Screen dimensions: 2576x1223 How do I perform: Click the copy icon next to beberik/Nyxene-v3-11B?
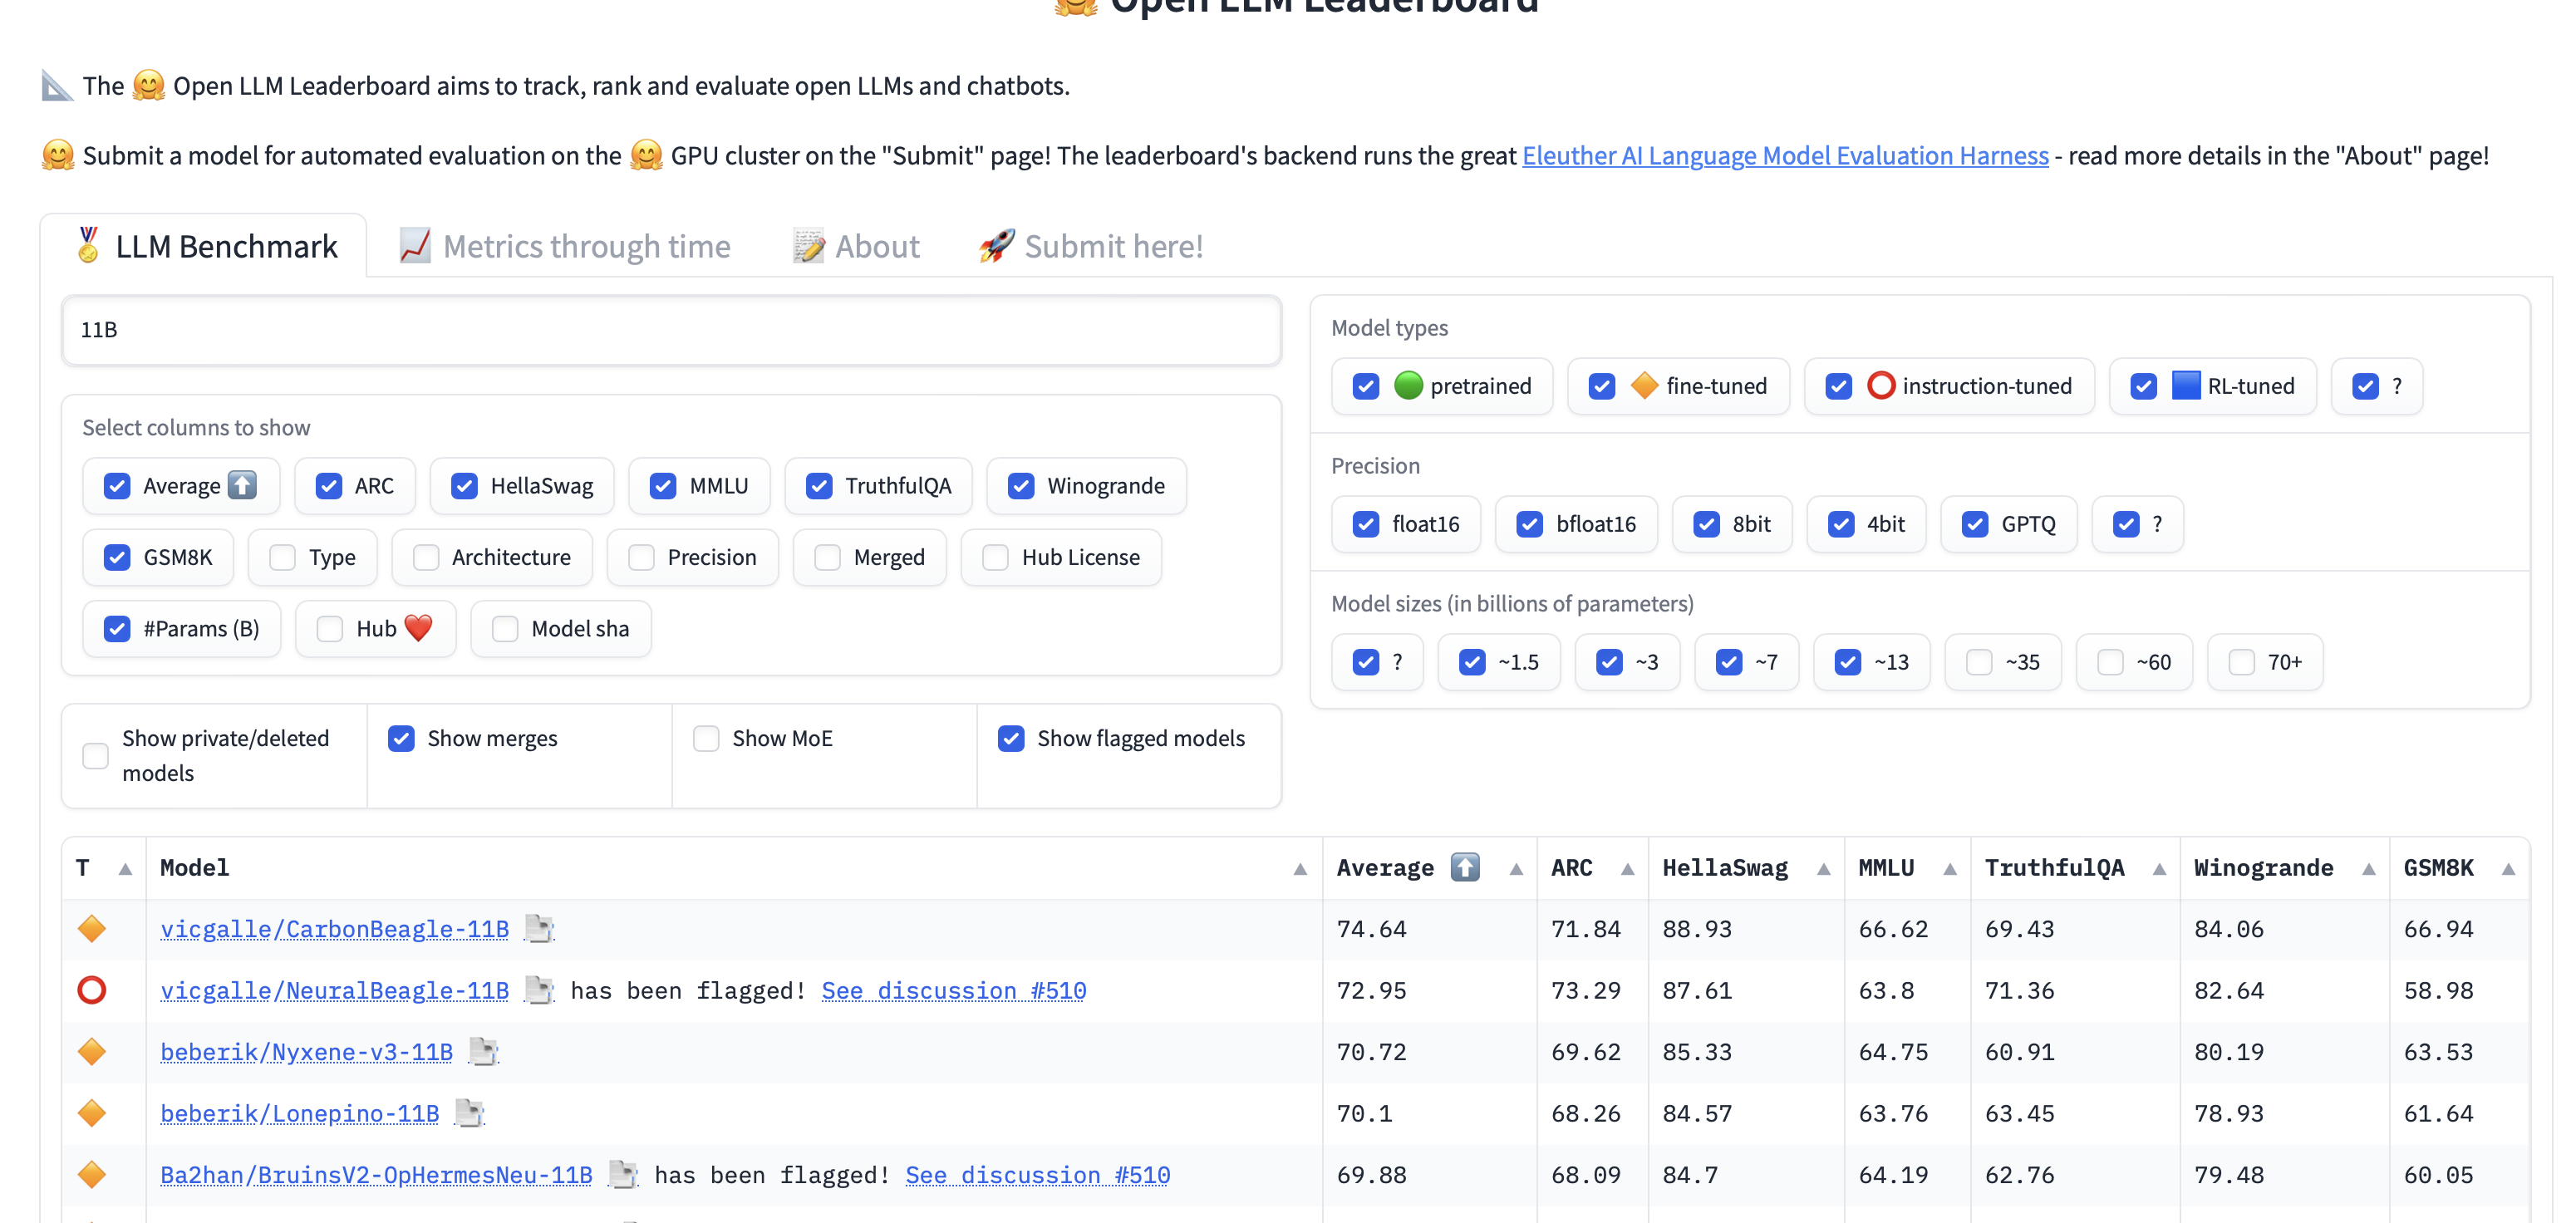(483, 1052)
